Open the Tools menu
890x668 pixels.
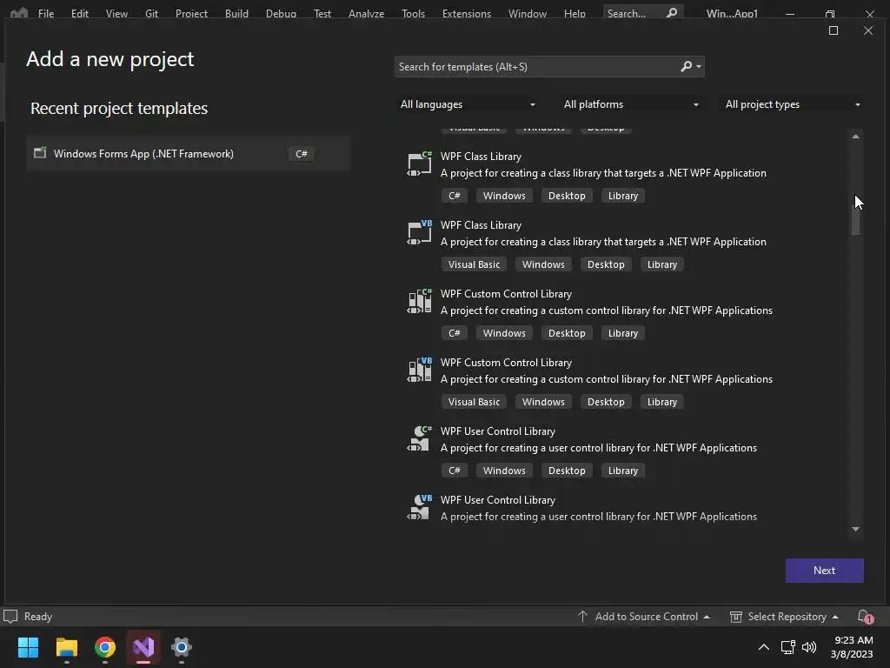click(x=413, y=13)
